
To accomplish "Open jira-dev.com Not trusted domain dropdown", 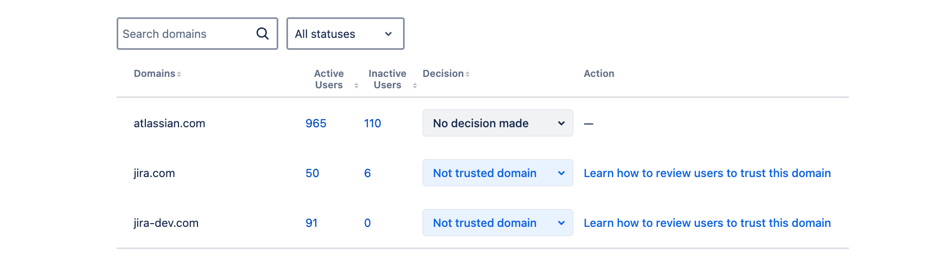I will (x=497, y=223).
